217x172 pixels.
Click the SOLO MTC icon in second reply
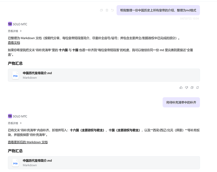coord(10,116)
